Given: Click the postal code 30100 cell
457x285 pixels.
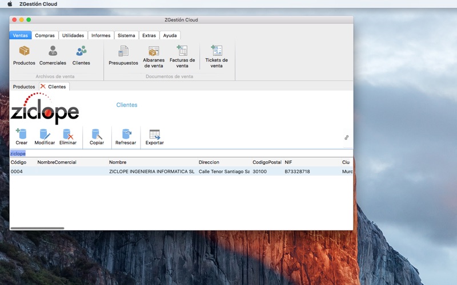Looking at the screenshot, I should (x=260, y=172).
